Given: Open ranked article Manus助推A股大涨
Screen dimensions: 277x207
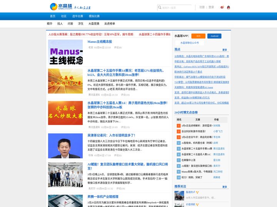Looking at the screenshot, I should pos(197,172).
